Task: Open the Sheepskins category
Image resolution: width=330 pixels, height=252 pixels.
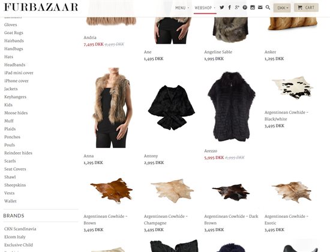Action: coord(15,185)
